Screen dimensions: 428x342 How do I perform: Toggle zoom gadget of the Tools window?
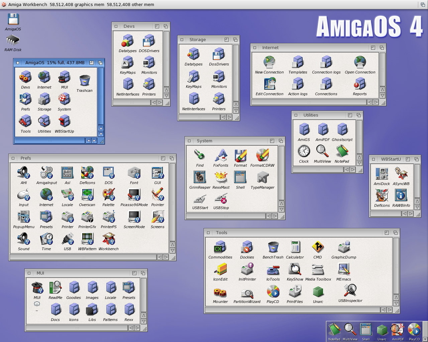387,233
